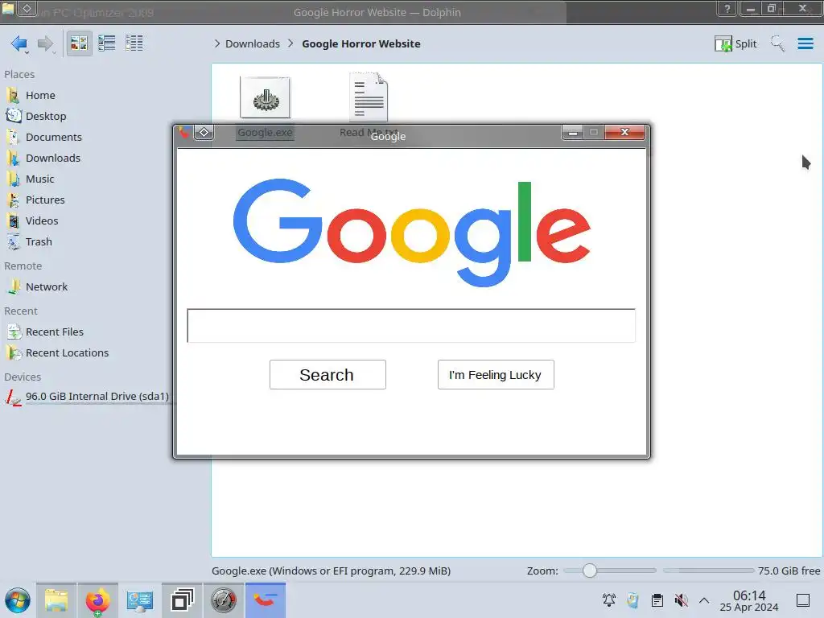
Task: Switch Dolphin to Icons view mode
Action: click(79, 43)
